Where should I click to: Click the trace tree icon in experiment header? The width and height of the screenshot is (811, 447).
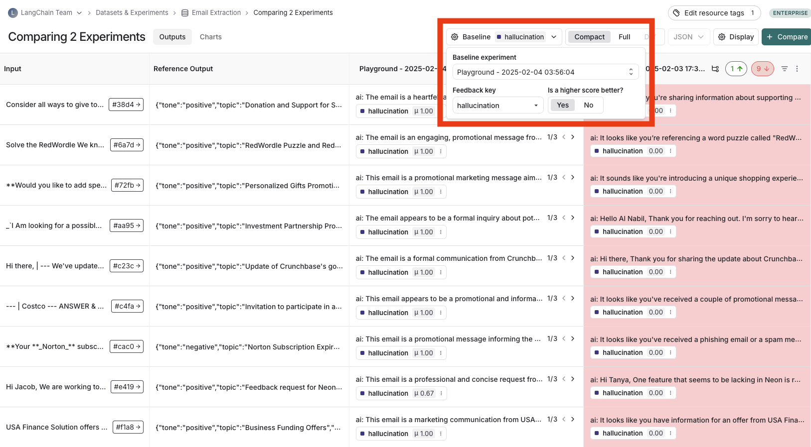point(715,69)
